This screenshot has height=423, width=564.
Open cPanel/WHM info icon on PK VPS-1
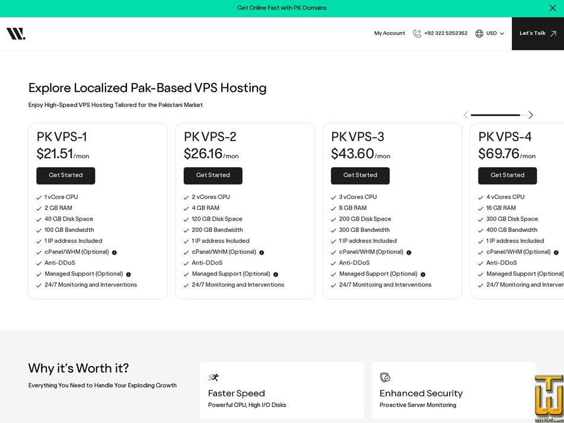[114, 252]
